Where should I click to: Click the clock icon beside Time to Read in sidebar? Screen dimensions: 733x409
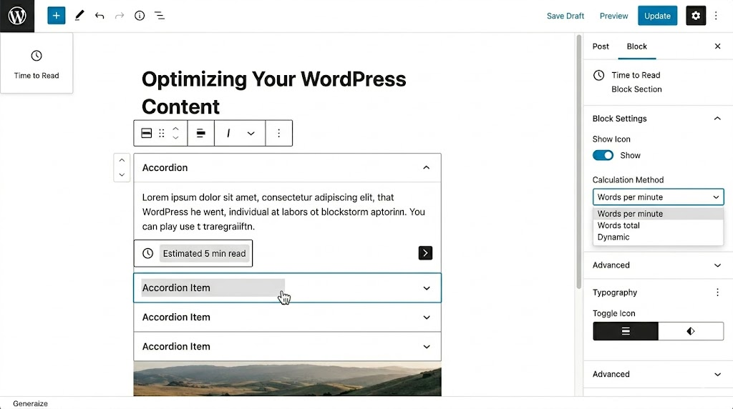coord(599,75)
